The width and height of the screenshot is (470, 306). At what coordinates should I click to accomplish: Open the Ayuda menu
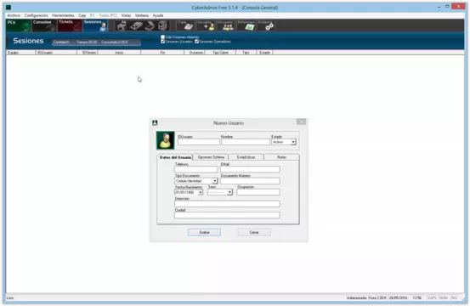[x=158, y=15]
